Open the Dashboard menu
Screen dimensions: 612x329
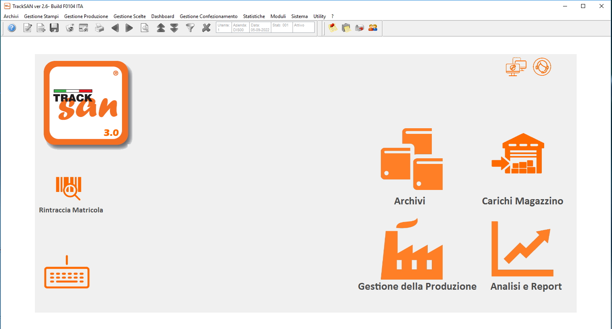(x=163, y=16)
